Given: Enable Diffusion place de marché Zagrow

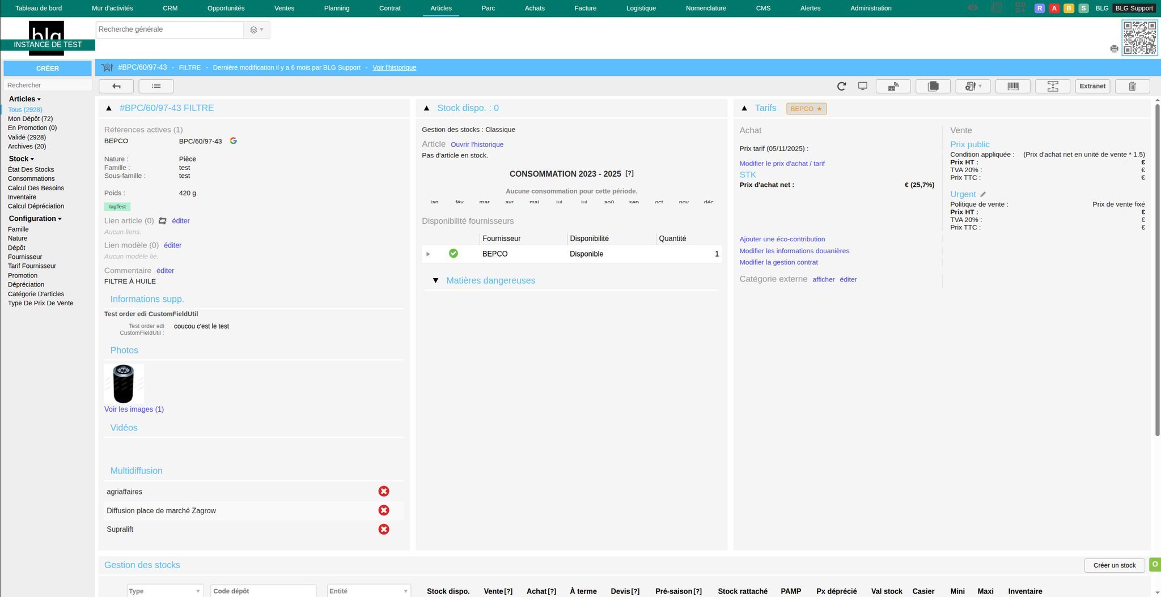Looking at the screenshot, I should point(384,510).
